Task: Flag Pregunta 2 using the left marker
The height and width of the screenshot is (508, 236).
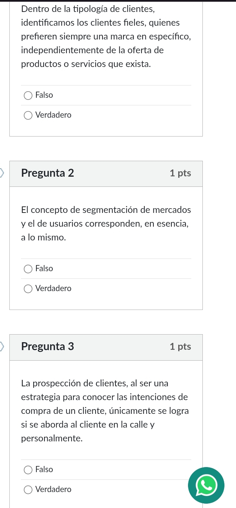Action: click(3, 173)
